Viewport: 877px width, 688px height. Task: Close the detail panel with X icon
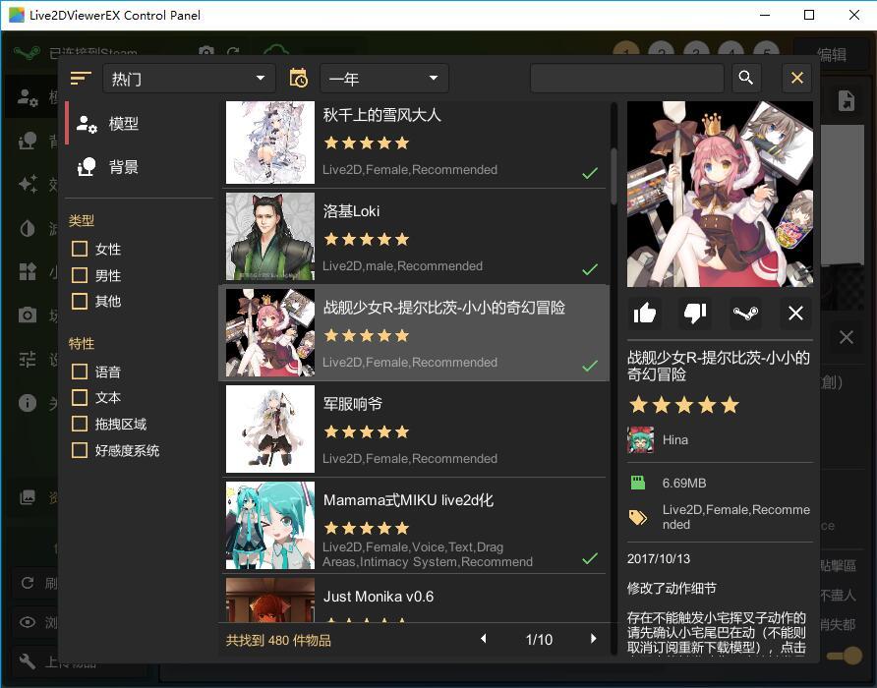(x=795, y=313)
